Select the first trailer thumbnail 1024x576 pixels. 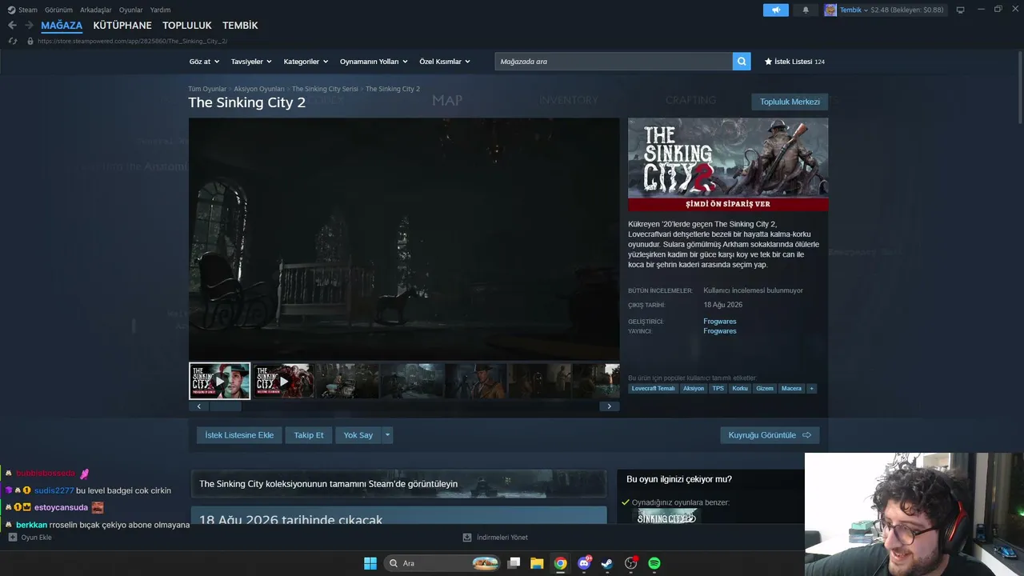[219, 381]
